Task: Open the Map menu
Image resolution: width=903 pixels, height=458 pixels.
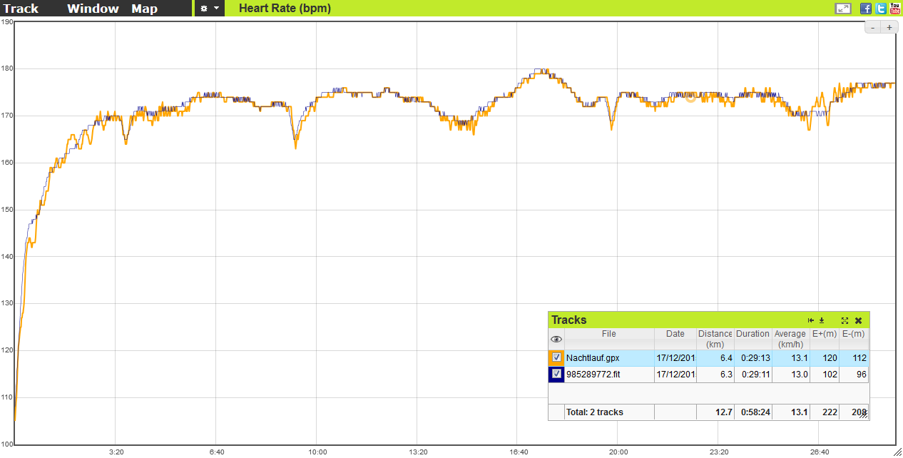Action: pos(144,9)
